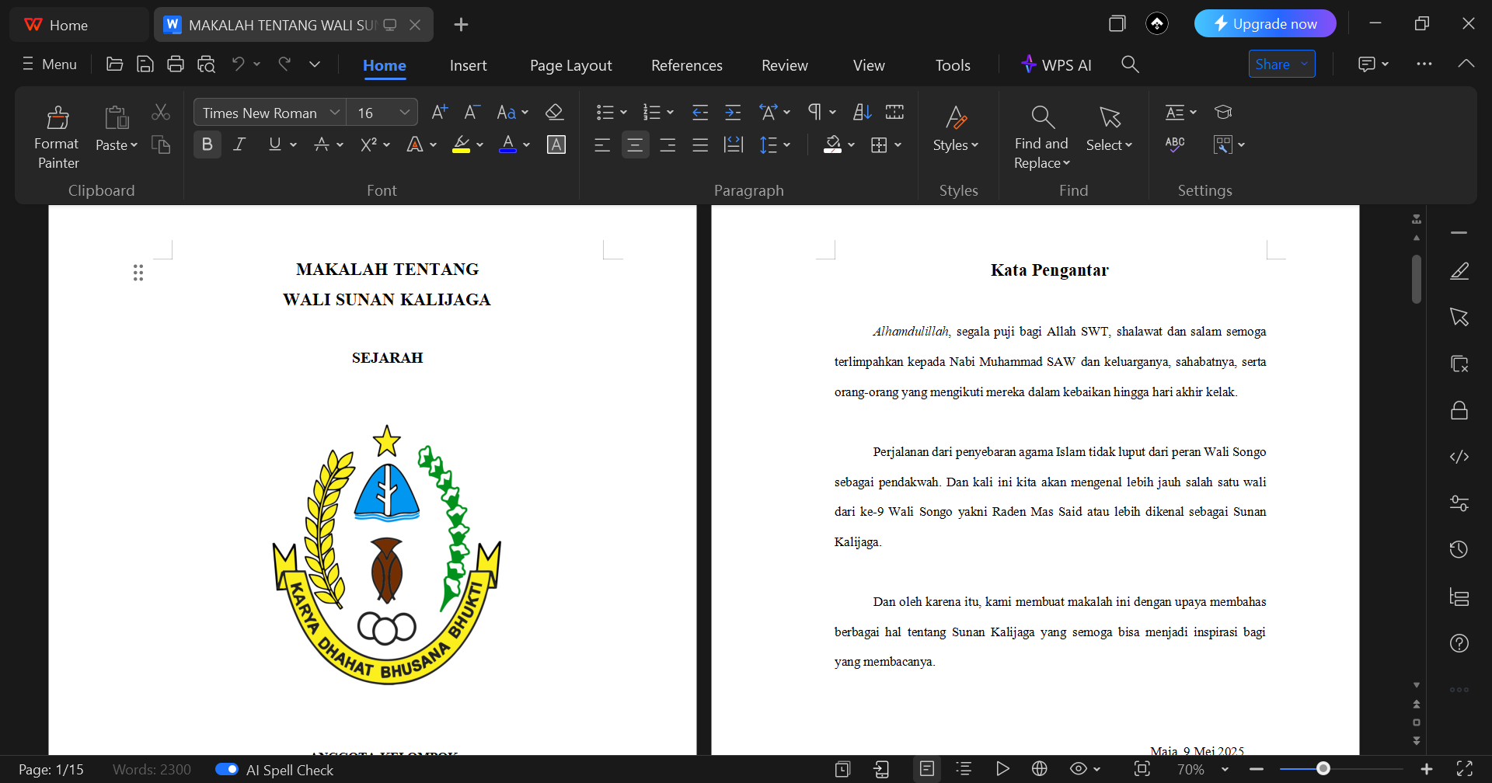The width and height of the screenshot is (1492, 783).
Task: Toggle character border A icon
Action: coord(556,144)
